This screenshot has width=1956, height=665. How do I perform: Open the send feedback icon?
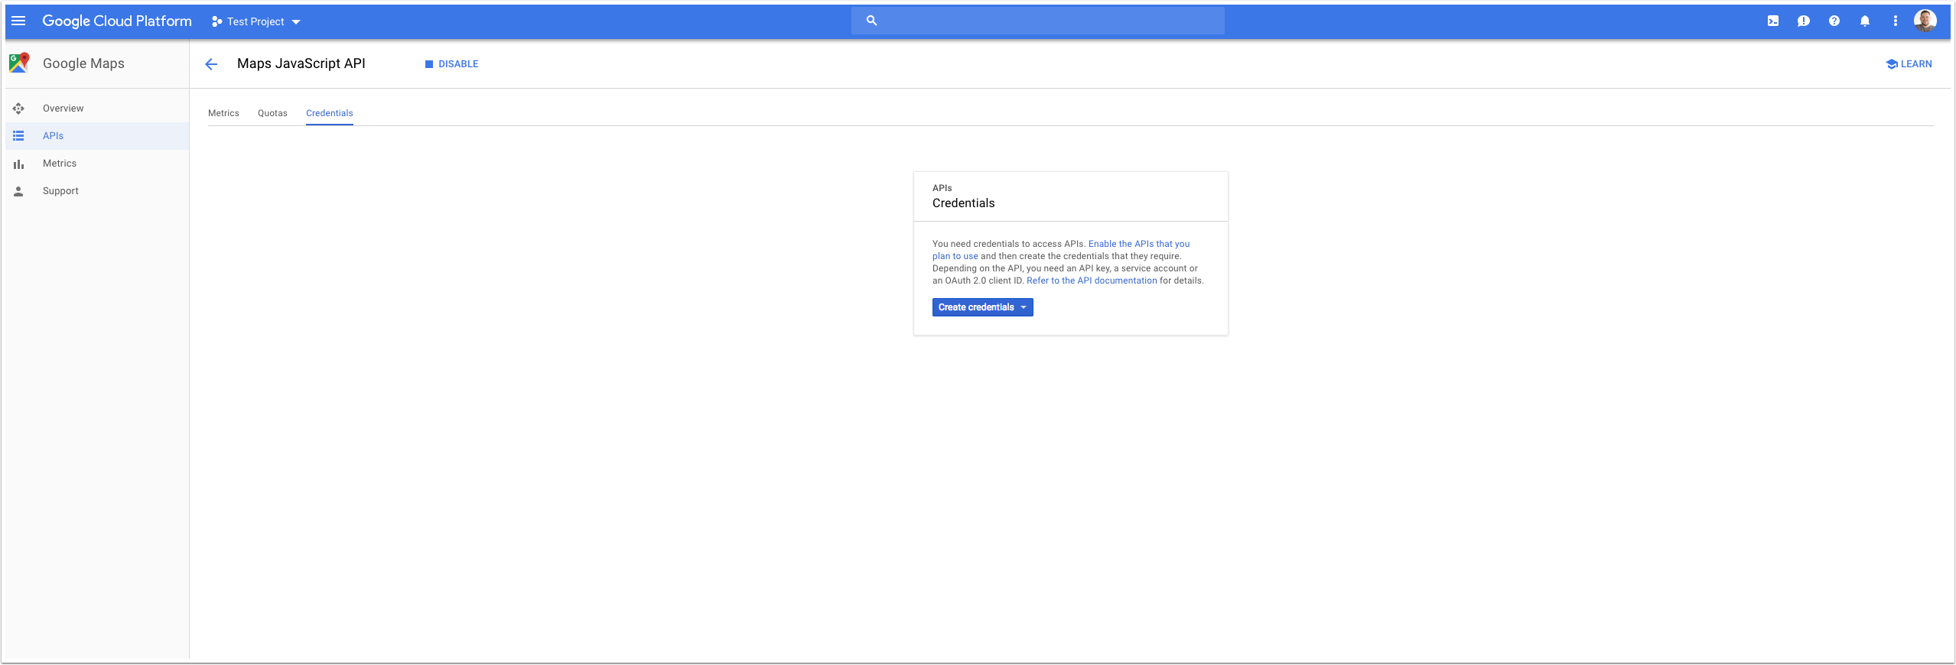(x=1804, y=21)
